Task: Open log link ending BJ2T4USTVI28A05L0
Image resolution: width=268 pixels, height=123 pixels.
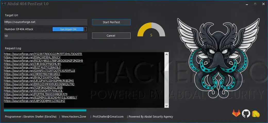Action: [32, 67]
